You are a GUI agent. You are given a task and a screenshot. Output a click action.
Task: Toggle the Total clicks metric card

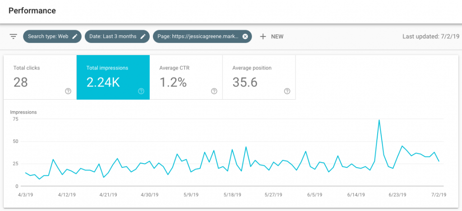40,77
